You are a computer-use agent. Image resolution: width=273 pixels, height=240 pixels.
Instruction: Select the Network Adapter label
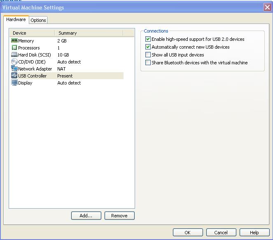[35, 69]
